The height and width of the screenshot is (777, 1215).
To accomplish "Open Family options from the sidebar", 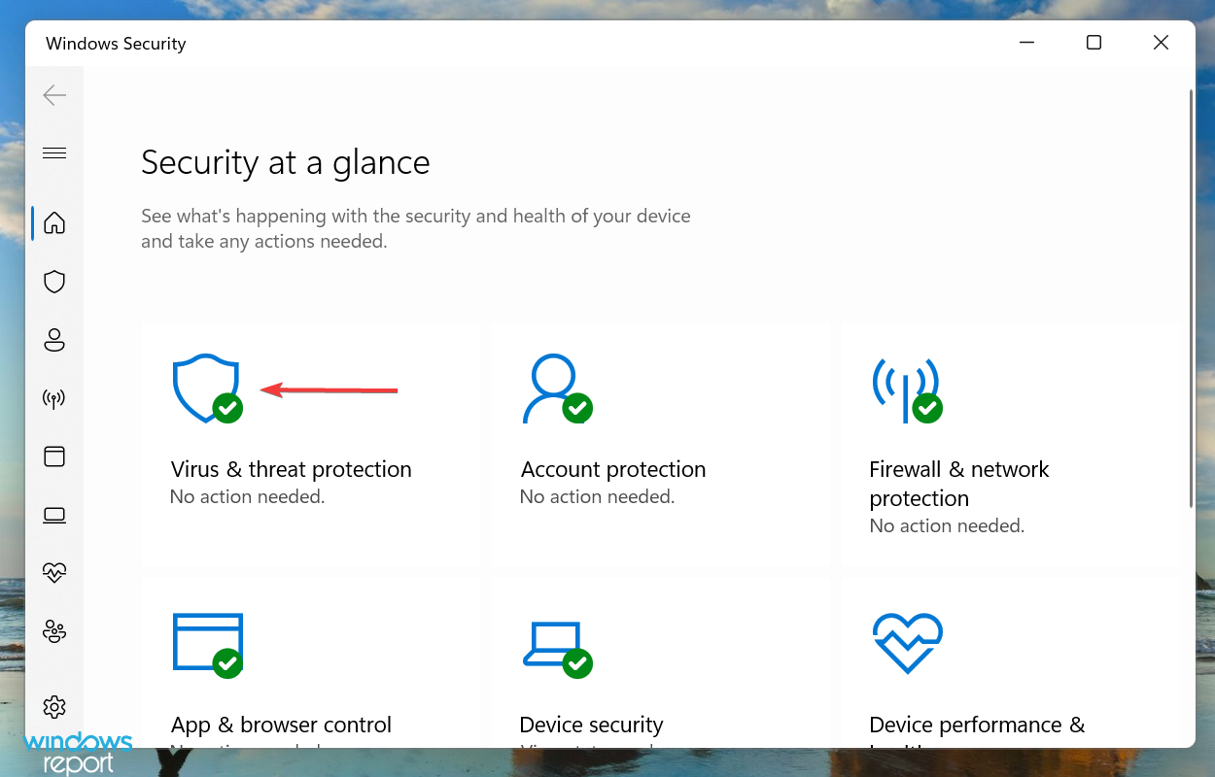I will [x=54, y=631].
